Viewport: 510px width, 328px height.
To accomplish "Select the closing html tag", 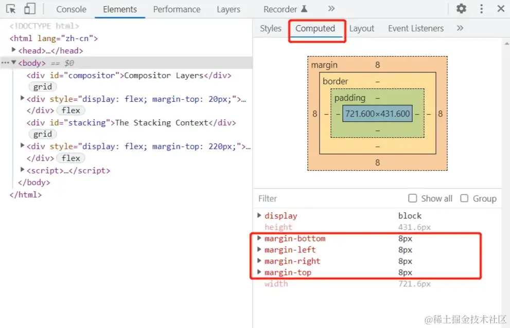I will (26, 195).
